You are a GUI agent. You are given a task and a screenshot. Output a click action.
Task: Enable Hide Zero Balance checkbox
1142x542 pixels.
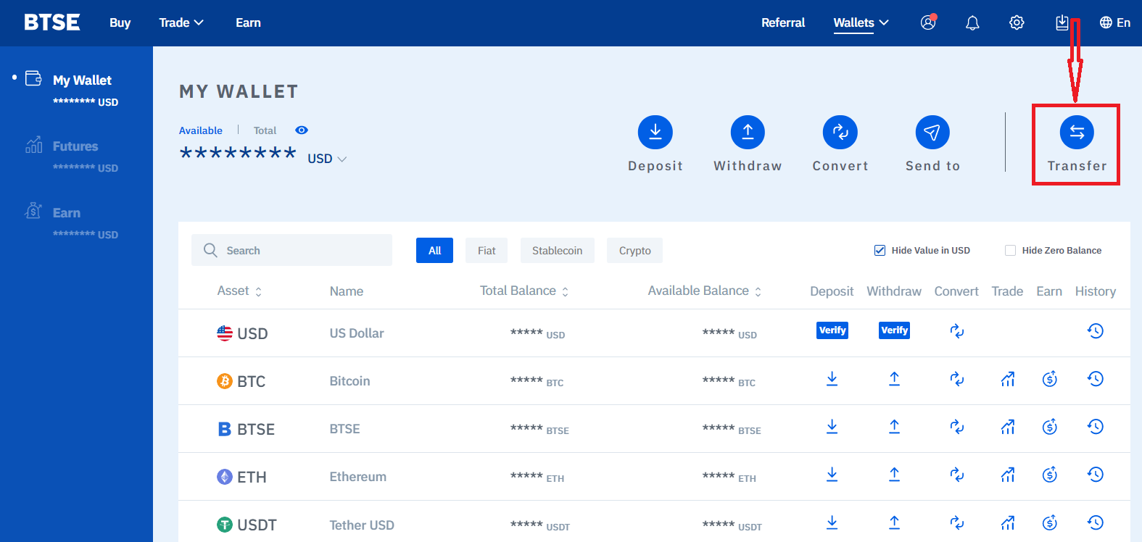(x=1010, y=251)
